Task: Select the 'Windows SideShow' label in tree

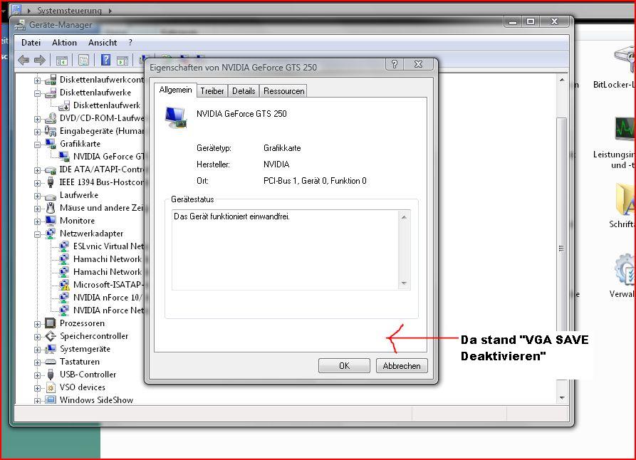Action: pos(96,400)
